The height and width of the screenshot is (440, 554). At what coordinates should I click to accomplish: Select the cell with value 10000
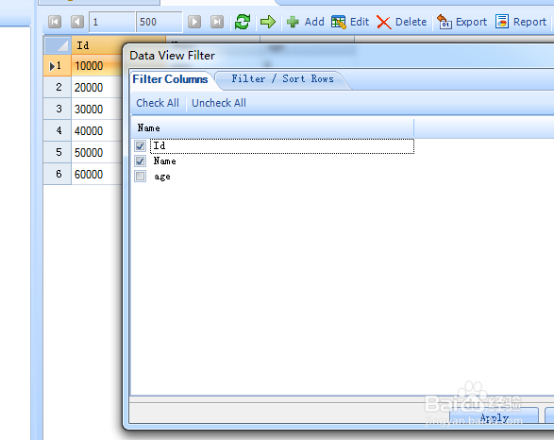point(97,66)
